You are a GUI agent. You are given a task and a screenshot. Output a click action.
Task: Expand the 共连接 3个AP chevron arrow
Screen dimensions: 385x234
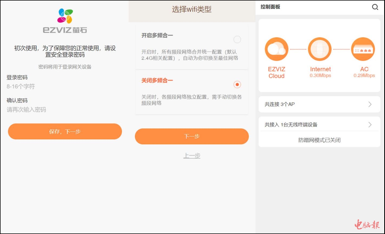[370, 104]
